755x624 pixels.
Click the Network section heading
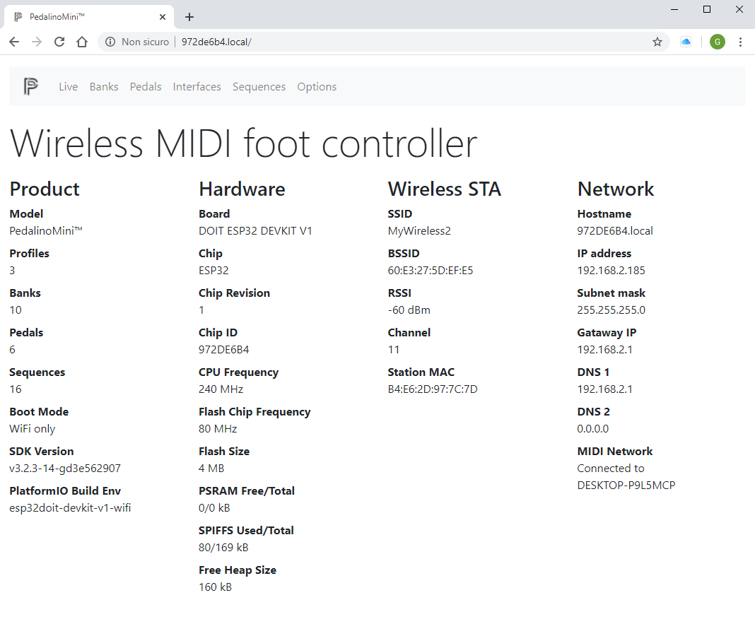(616, 189)
